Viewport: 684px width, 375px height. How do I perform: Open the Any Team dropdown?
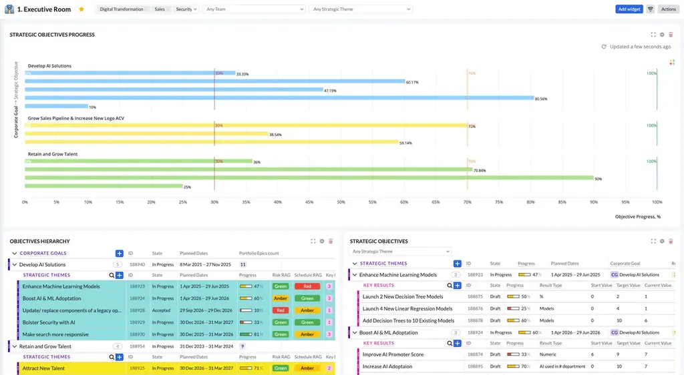tap(254, 9)
